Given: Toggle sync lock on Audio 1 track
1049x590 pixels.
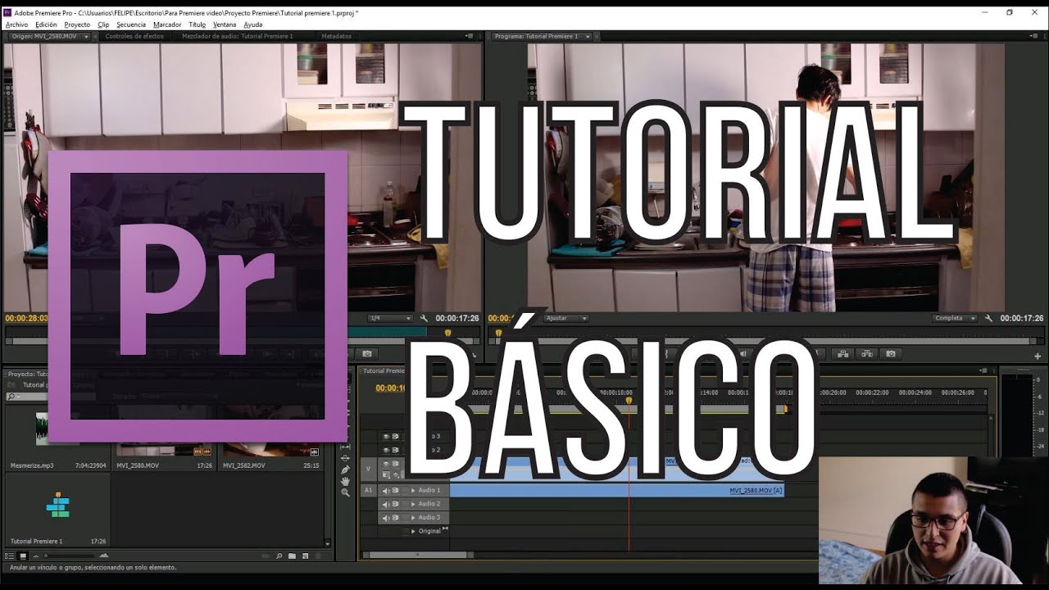Looking at the screenshot, I should coord(396,490).
